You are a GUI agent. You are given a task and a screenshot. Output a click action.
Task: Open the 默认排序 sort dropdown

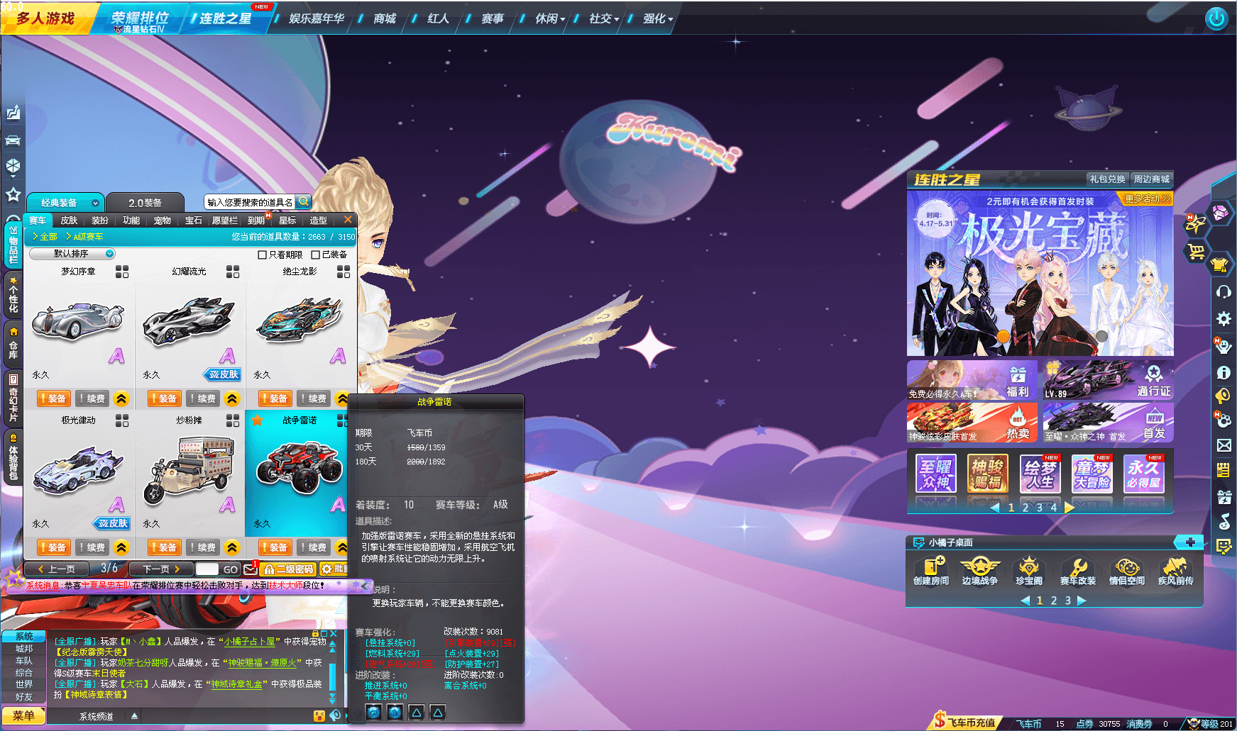[x=72, y=254]
